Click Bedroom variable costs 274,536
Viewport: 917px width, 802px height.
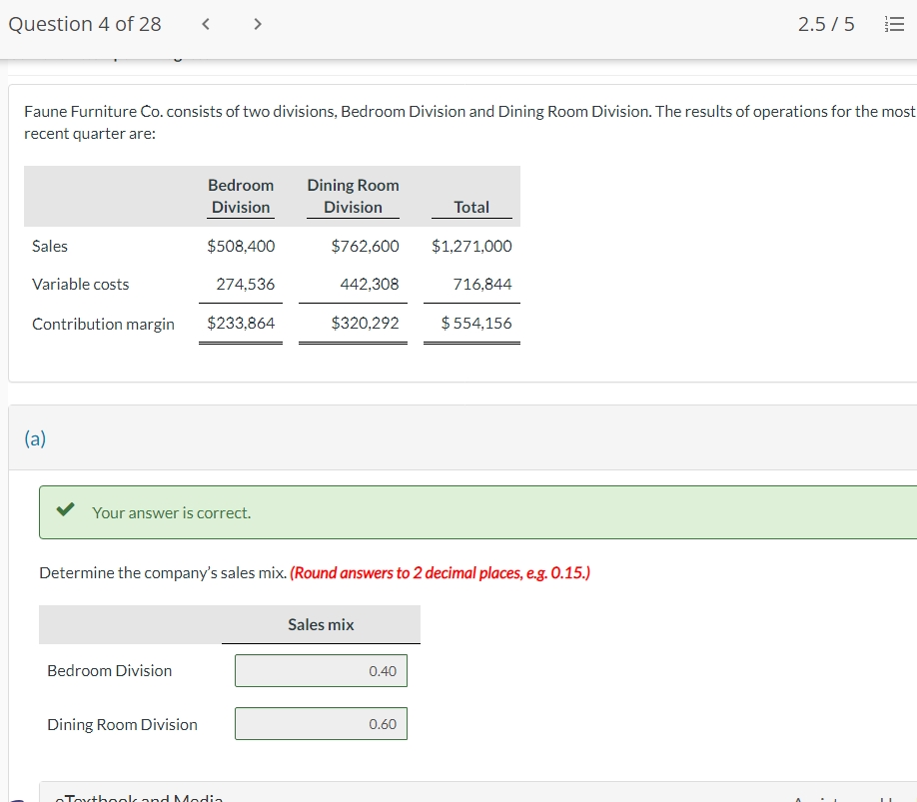click(246, 284)
